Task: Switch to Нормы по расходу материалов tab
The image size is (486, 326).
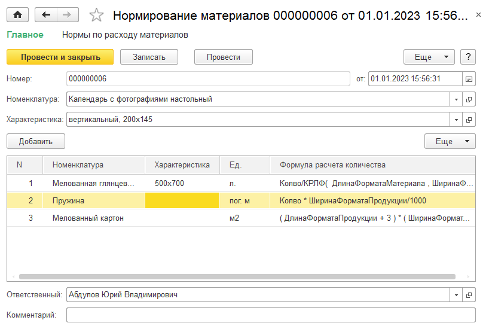Action: pos(125,35)
